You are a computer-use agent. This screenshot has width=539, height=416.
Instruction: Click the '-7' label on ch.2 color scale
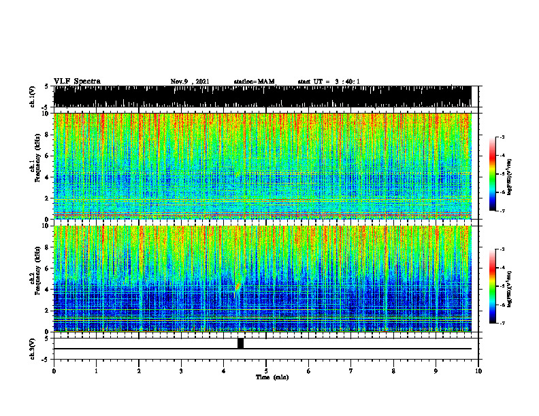pyautogui.click(x=502, y=323)
